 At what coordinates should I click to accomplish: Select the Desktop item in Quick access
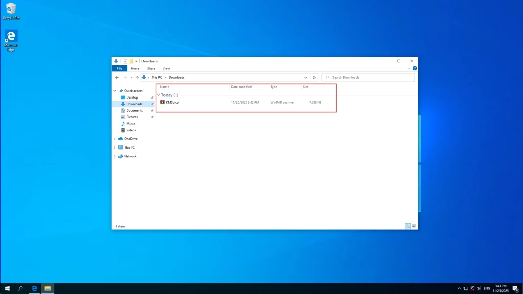pos(133,97)
